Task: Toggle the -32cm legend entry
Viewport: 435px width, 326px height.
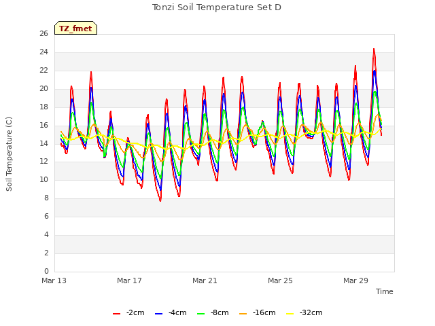Action: 304,313
